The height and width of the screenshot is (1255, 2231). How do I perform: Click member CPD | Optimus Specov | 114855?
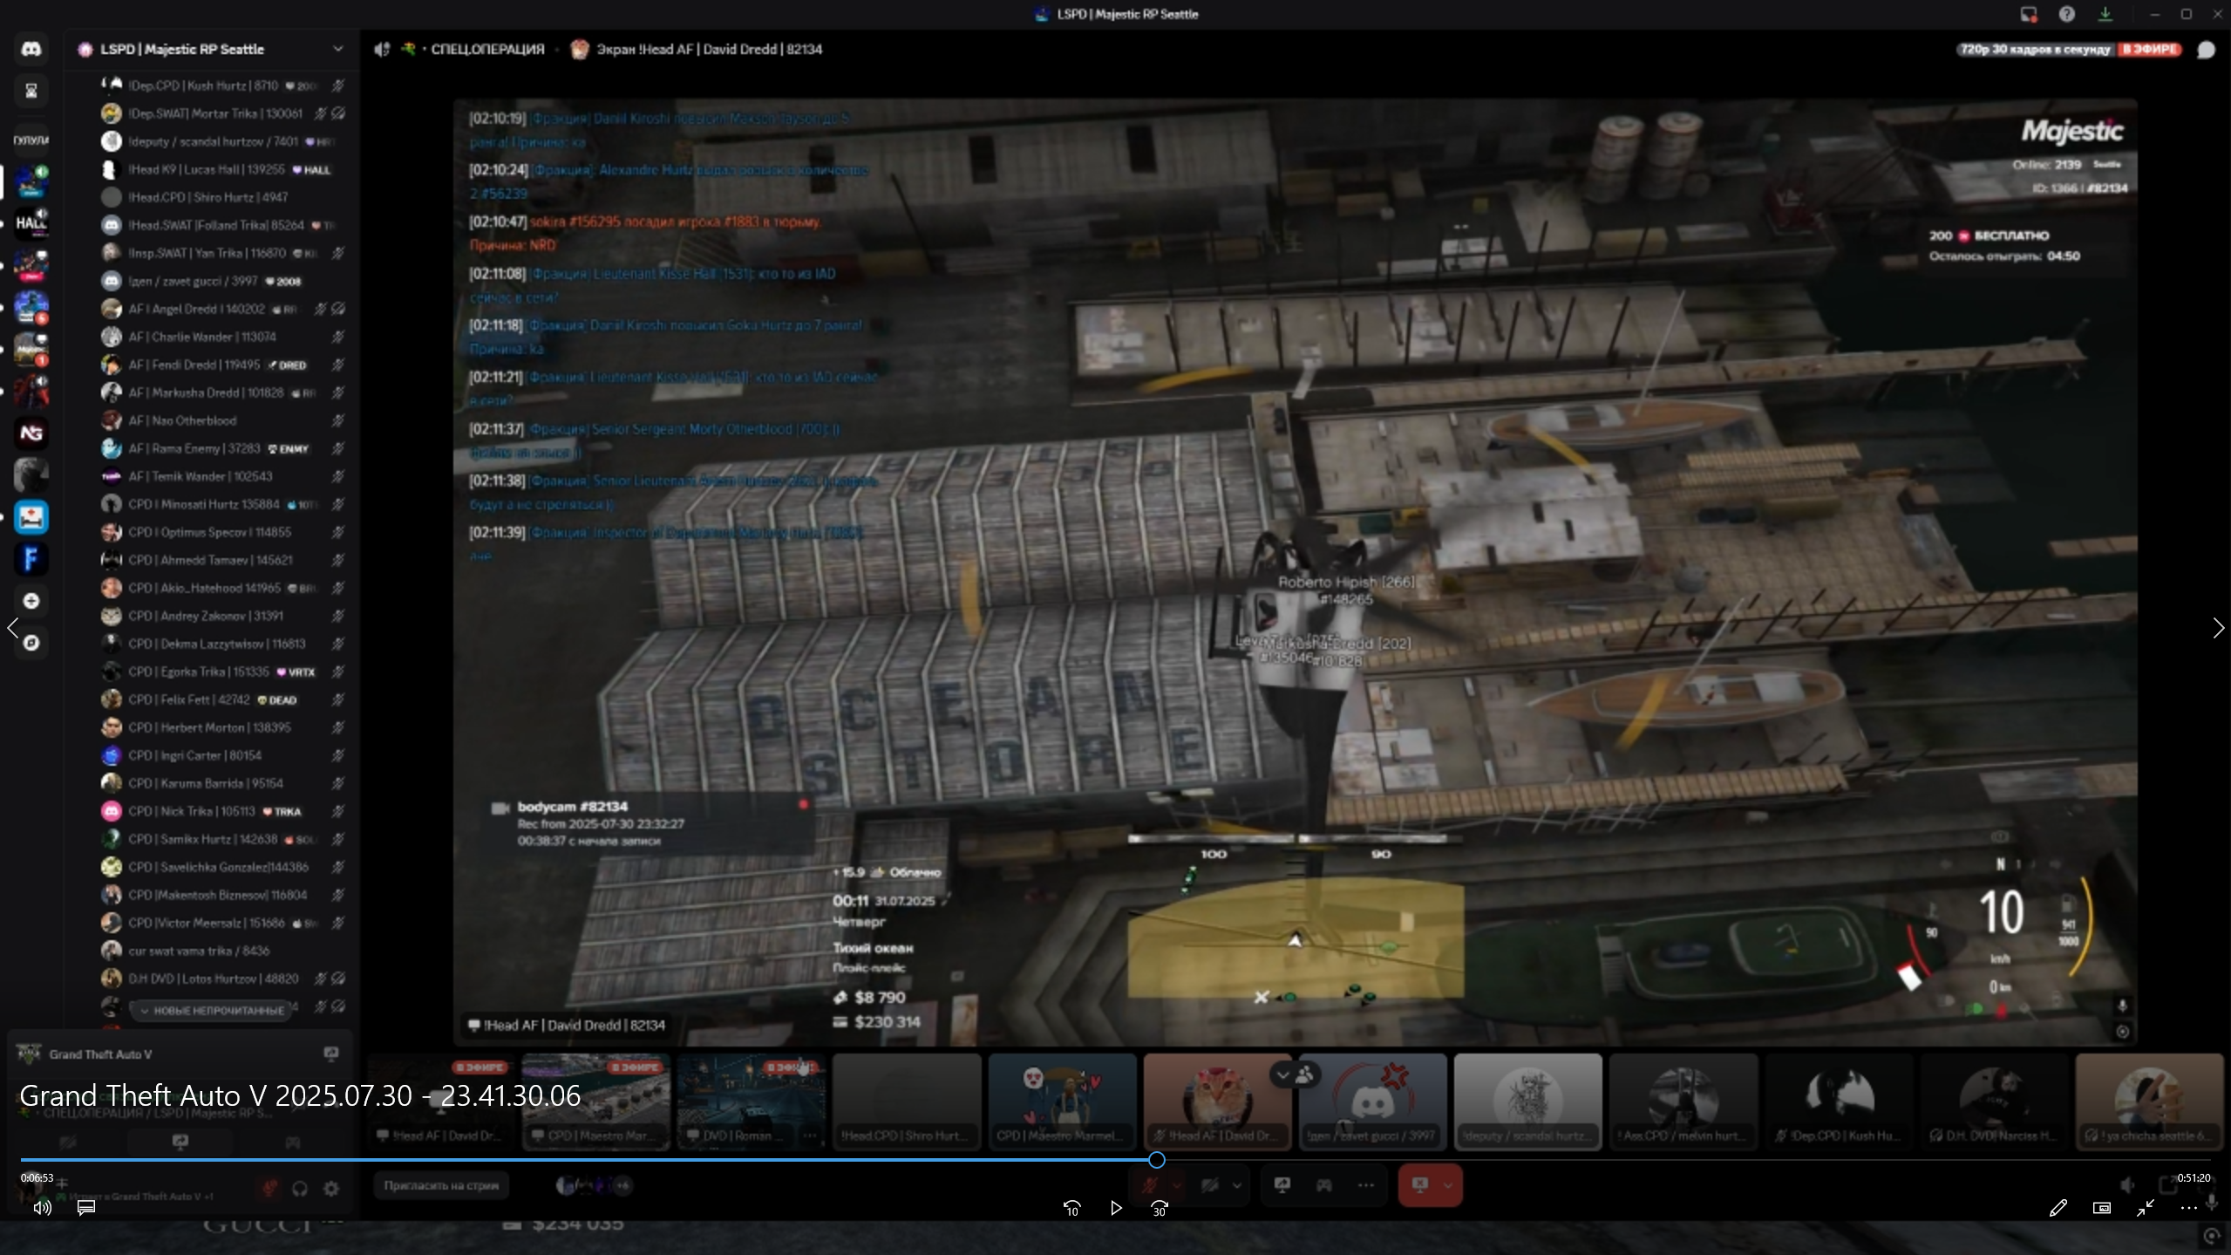pyautogui.click(x=223, y=532)
